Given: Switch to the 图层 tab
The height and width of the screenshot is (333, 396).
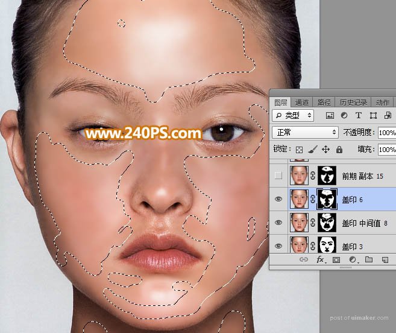Looking at the screenshot, I should click(281, 103).
